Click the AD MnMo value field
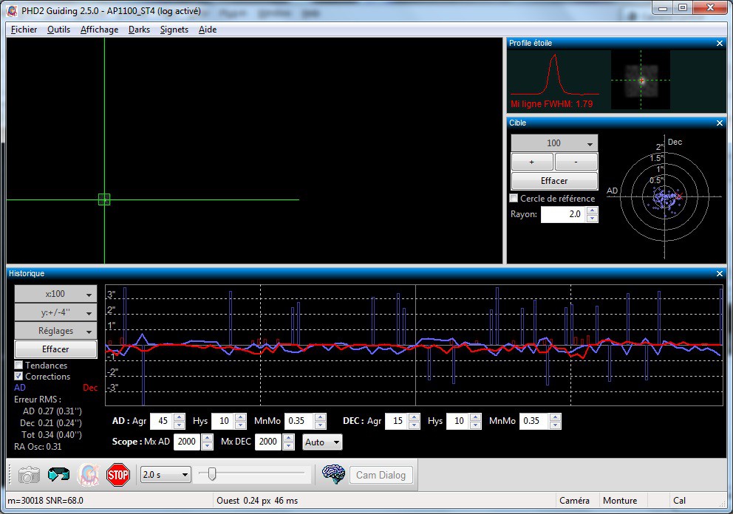This screenshot has height=514, width=733. point(300,421)
